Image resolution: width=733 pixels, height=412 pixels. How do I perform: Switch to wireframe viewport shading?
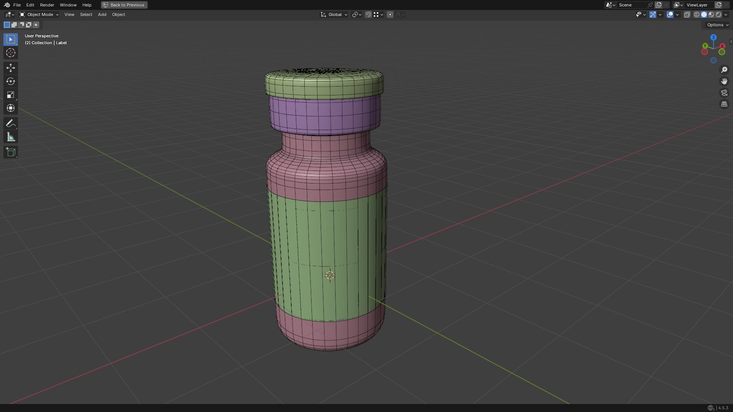(697, 14)
